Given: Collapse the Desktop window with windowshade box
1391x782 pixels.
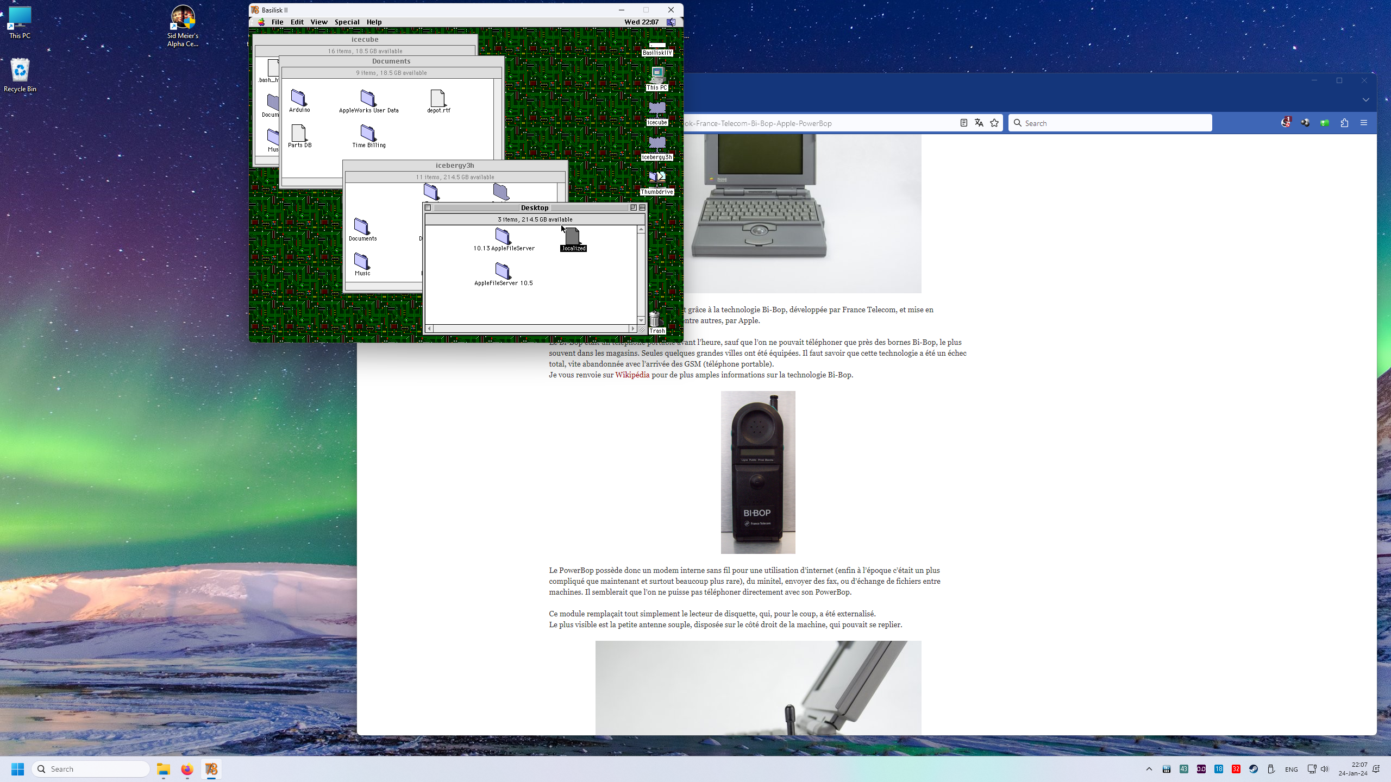Looking at the screenshot, I should [642, 207].
